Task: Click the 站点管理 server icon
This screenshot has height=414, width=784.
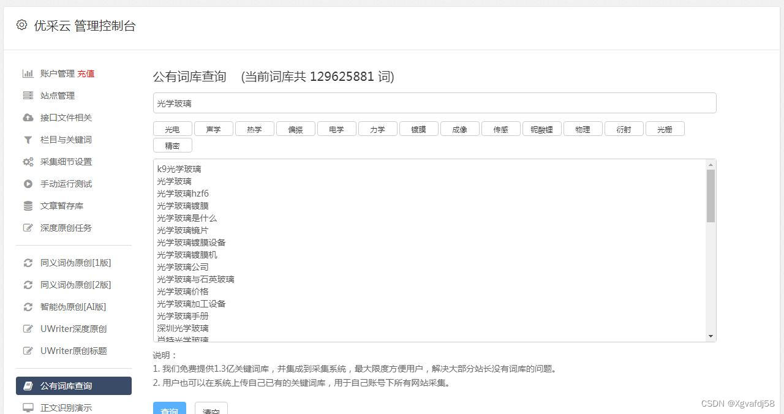Action: point(28,96)
